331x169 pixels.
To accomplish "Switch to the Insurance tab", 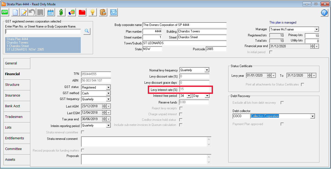I will [x=17, y=95].
